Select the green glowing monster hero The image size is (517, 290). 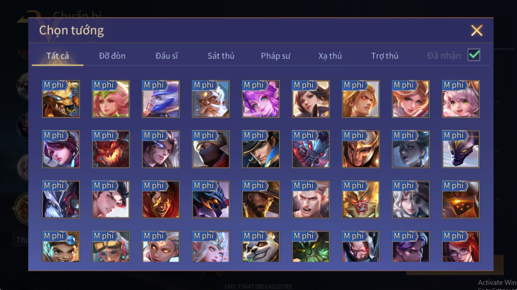[311, 246]
